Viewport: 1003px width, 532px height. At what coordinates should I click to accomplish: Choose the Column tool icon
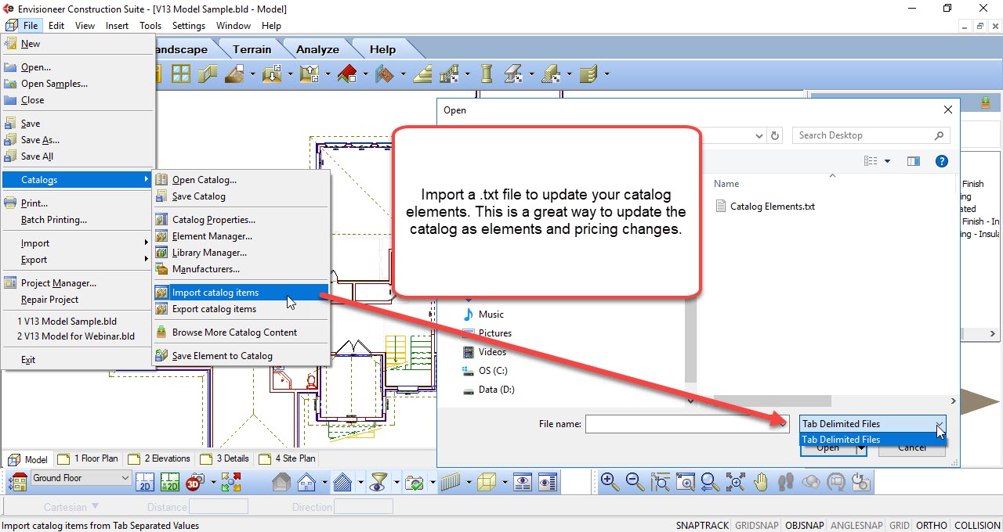tap(487, 74)
